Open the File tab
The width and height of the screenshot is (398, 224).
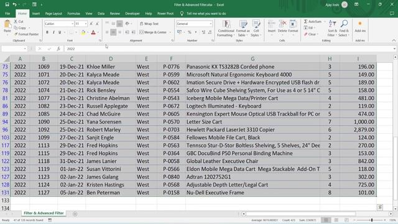(x=7, y=14)
